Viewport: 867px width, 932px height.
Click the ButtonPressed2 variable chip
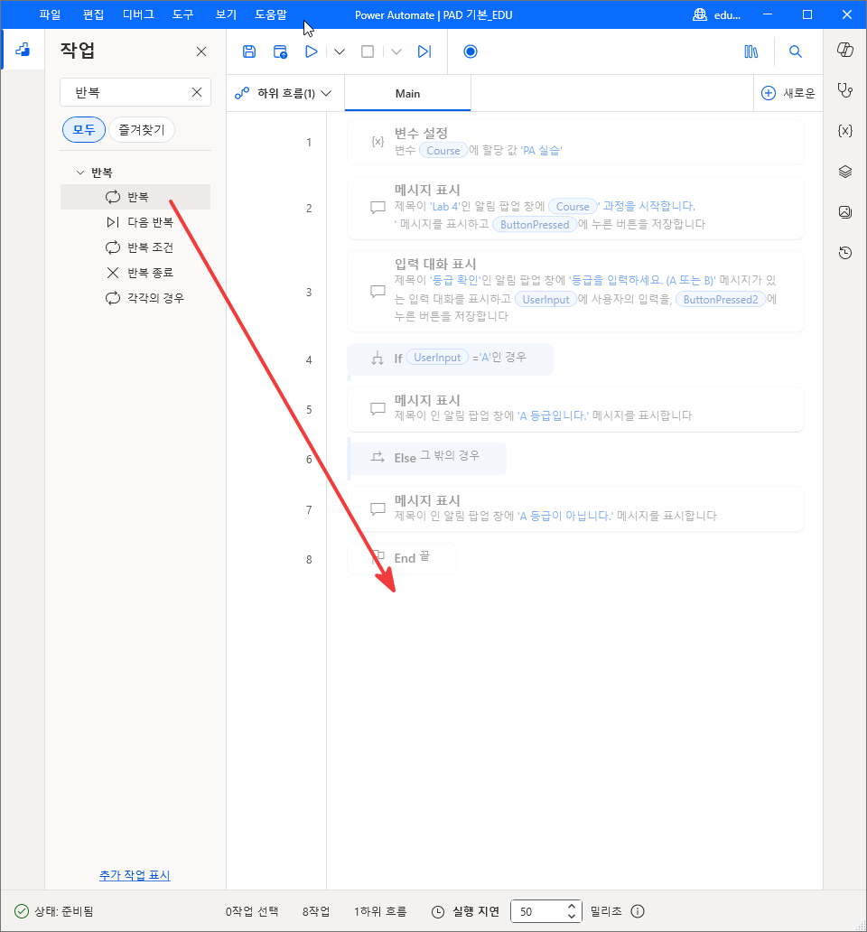720,300
